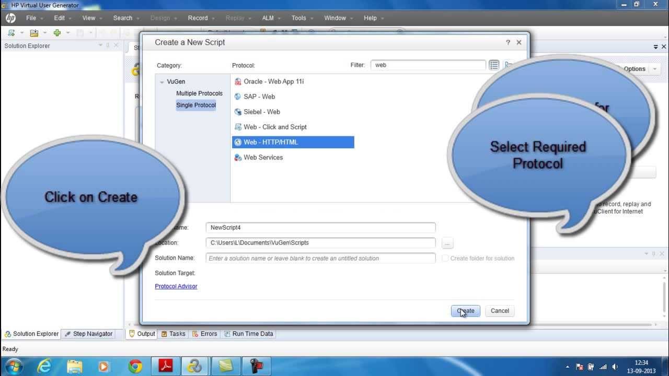
Task: Click the Options button
Action: (635, 69)
